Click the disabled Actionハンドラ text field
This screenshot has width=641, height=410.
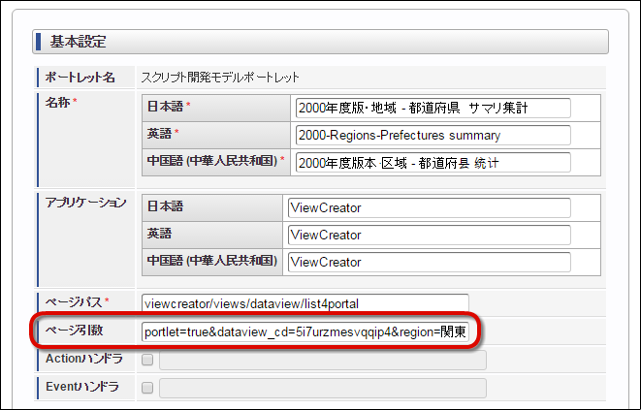323,361
